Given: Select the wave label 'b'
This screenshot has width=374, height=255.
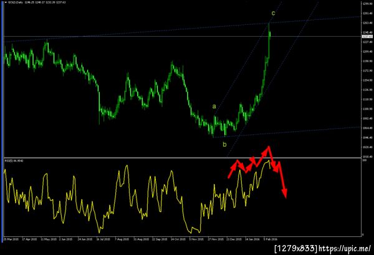Looking at the screenshot, I should pos(224,144).
